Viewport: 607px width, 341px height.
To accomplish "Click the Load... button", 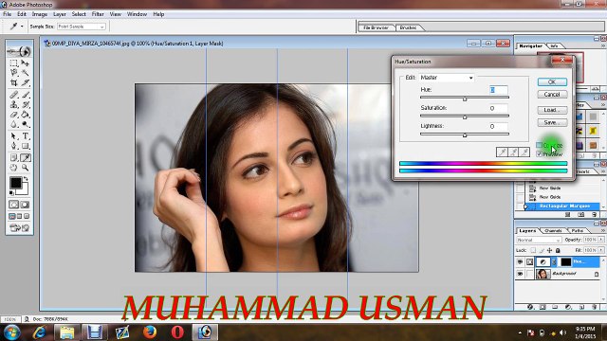I will [x=552, y=110].
